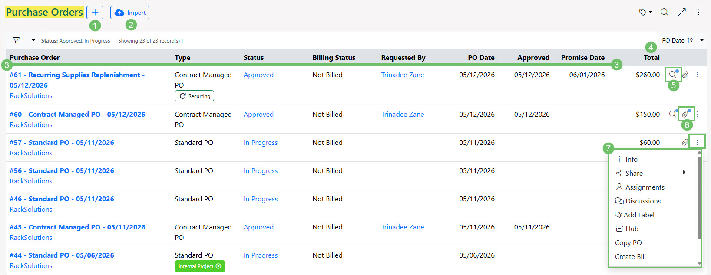Toggle the row ellipsis menu for PO #57

point(697,142)
